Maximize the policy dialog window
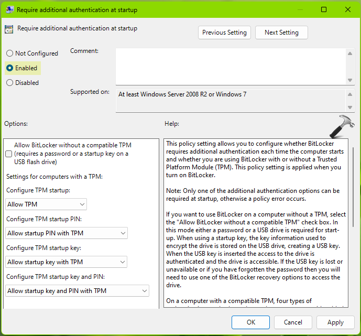Viewport: 361px width, 336px height. click(324, 9)
